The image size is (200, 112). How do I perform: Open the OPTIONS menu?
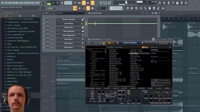27,3
